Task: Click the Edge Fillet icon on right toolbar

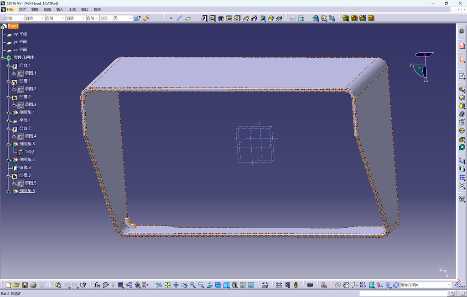Action: tap(462, 89)
